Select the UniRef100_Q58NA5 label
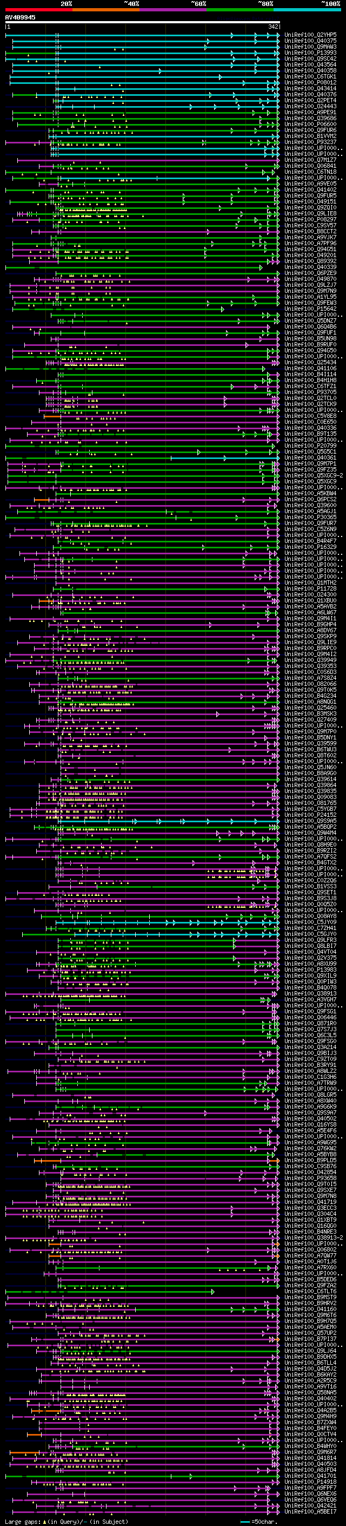The image size is (346, 1526). [x=310, y=1393]
